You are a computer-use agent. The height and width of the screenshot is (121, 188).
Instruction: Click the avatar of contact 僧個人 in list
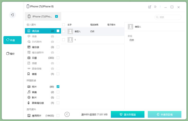[x=70, y=31]
